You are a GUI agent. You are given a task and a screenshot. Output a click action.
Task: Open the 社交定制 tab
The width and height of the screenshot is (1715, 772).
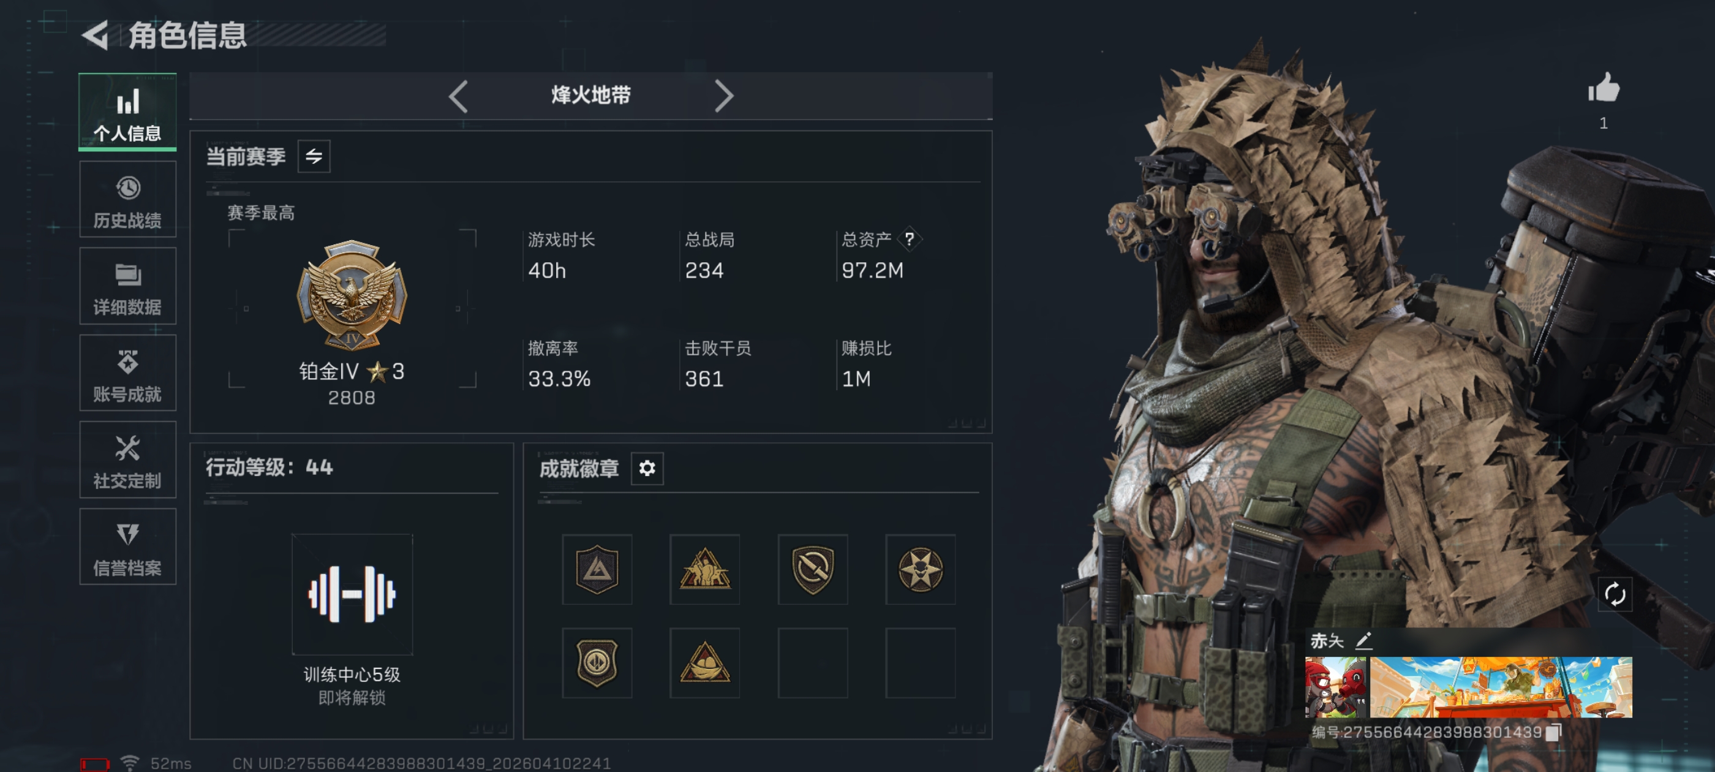[128, 460]
